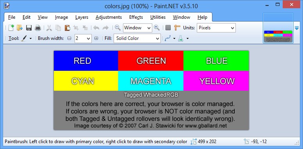
Task: Click the yellow swatch labeled CYAN
Action: pyautogui.click(x=86, y=81)
